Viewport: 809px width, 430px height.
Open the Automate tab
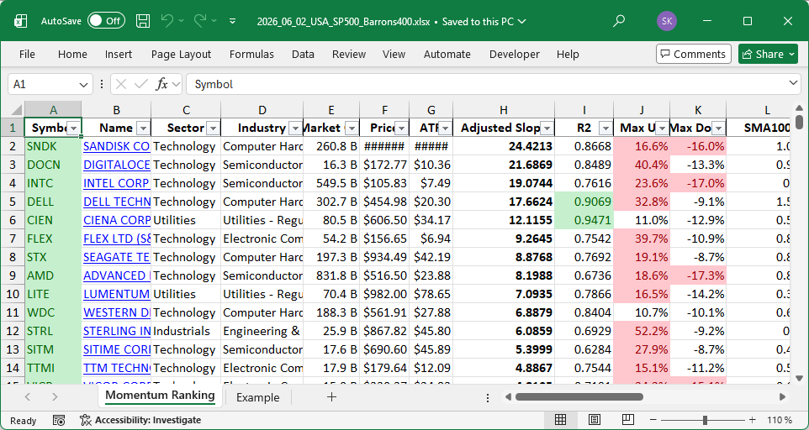point(447,54)
